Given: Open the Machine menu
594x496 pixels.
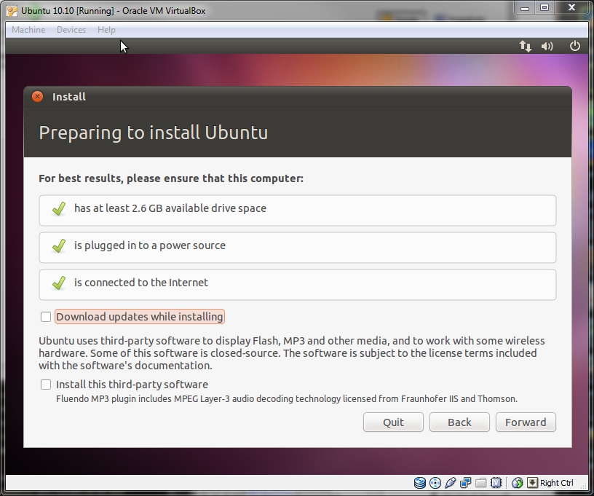Looking at the screenshot, I should 28,30.
